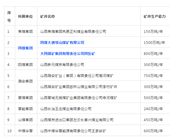Image resolution: width=170 pixels, height=138 pixels.
Task: Click the 寺河煤矿 mine name cell
Action: pos(89,97)
